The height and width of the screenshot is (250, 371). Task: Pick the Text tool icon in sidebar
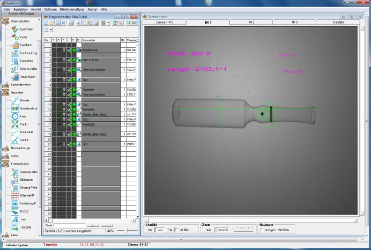coord(15,219)
